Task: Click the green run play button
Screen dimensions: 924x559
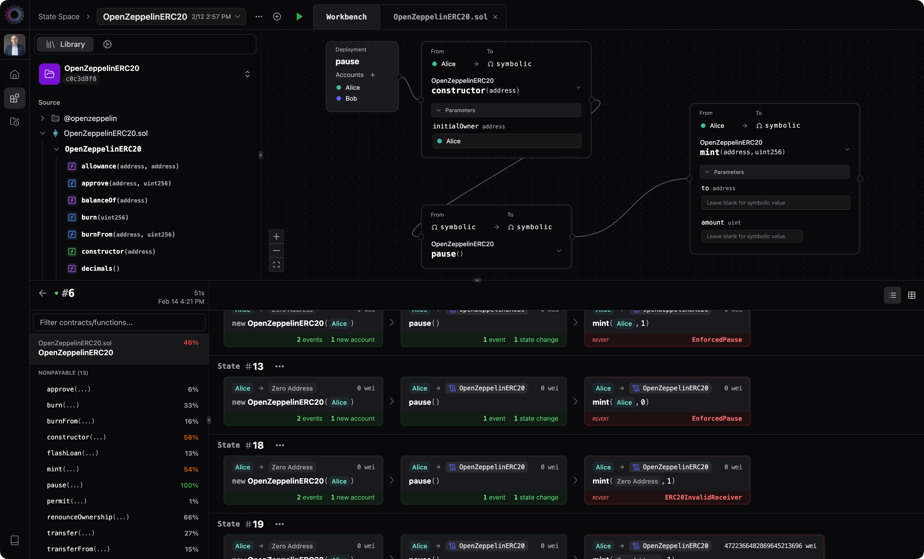Action: point(299,17)
